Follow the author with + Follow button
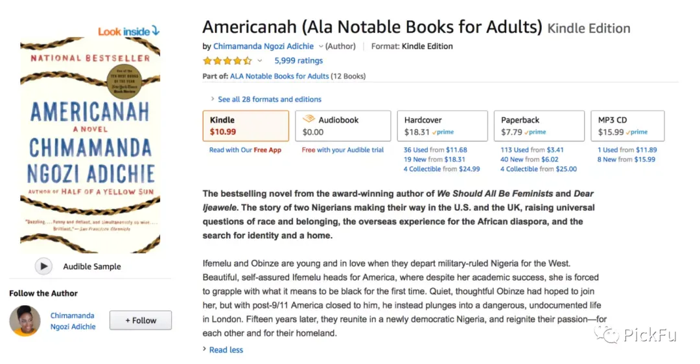 click(x=141, y=321)
